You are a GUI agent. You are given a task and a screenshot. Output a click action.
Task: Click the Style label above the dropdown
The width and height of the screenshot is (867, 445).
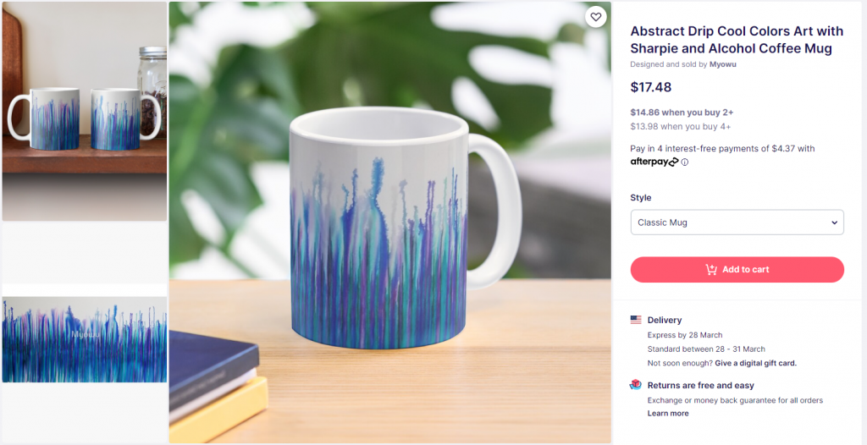[x=641, y=198]
